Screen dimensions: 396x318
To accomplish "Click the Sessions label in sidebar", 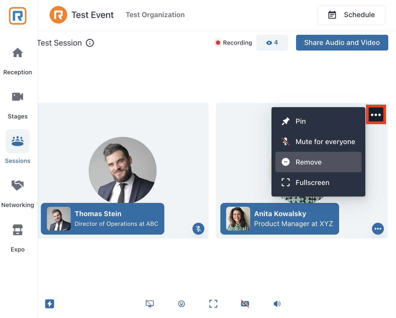I will pyautogui.click(x=18, y=161).
